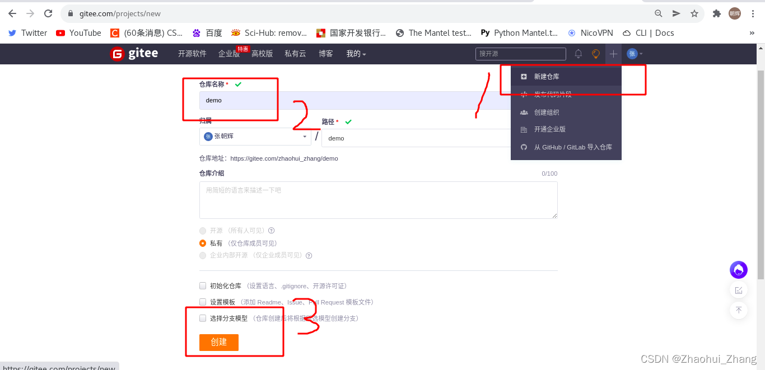765x370 pixels.
Task: Open 开源软件 in the gitee nav
Action: coord(192,54)
